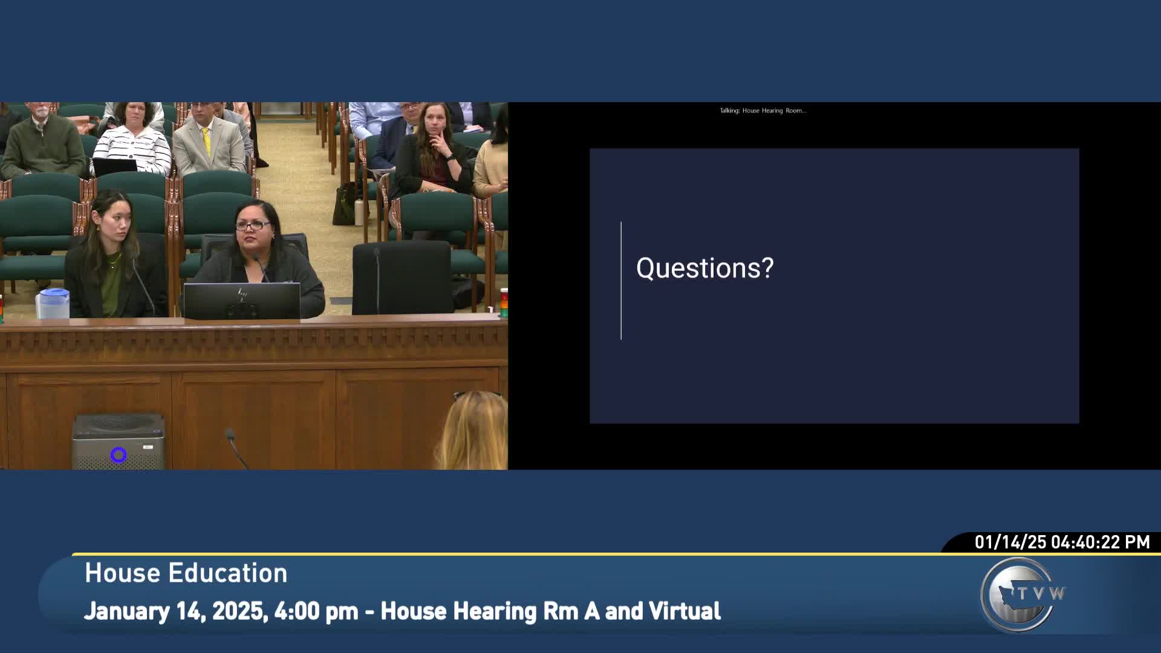
Task: Click the TVW logo watermark
Action: coord(1020,594)
